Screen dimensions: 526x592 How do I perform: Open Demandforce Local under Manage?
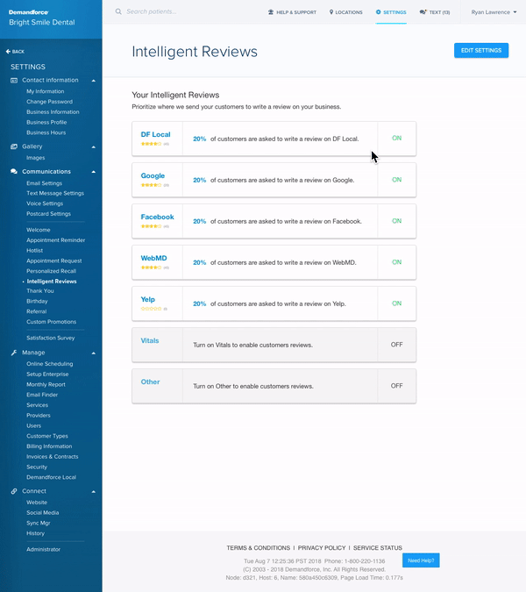click(x=52, y=477)
